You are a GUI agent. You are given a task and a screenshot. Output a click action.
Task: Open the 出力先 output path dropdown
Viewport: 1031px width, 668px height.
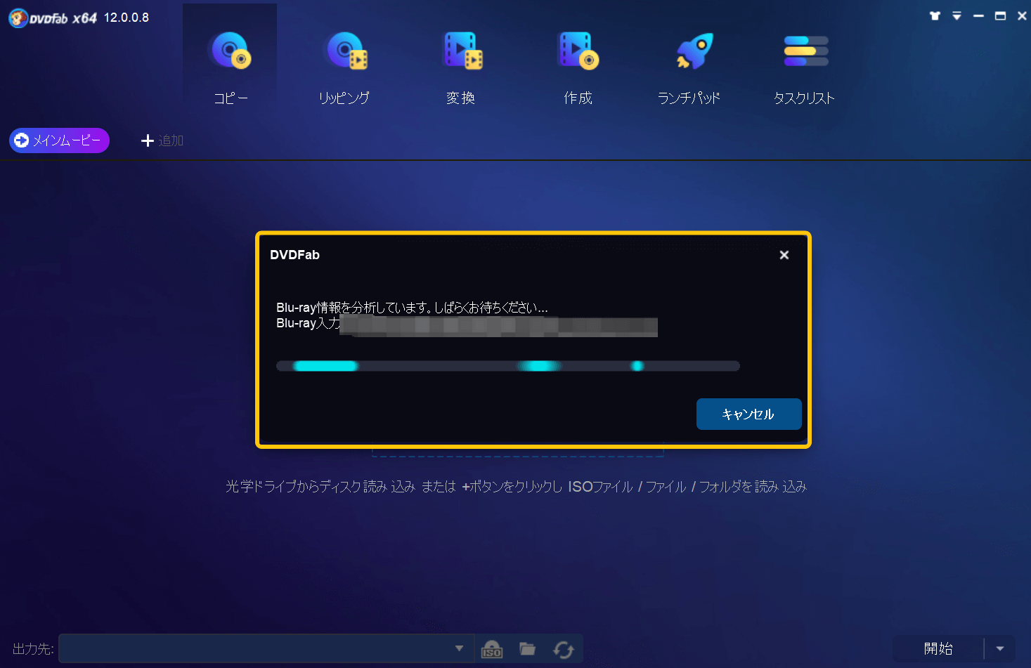coord(459,648)
